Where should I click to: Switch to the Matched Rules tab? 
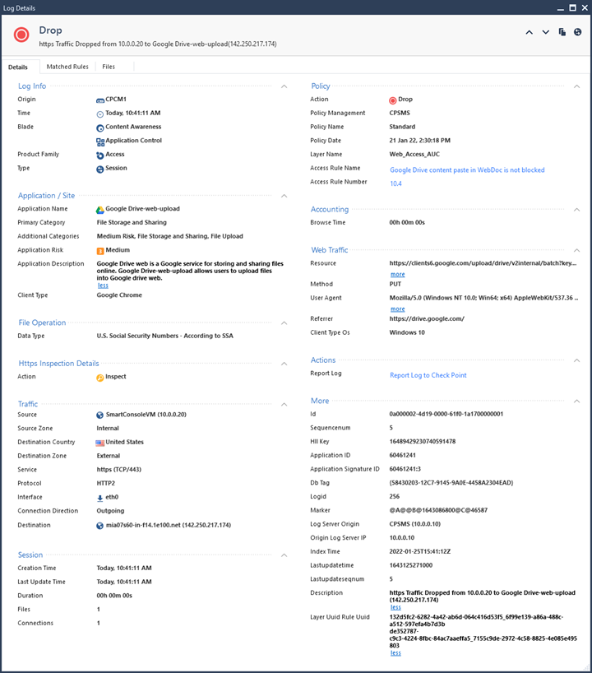67,67
